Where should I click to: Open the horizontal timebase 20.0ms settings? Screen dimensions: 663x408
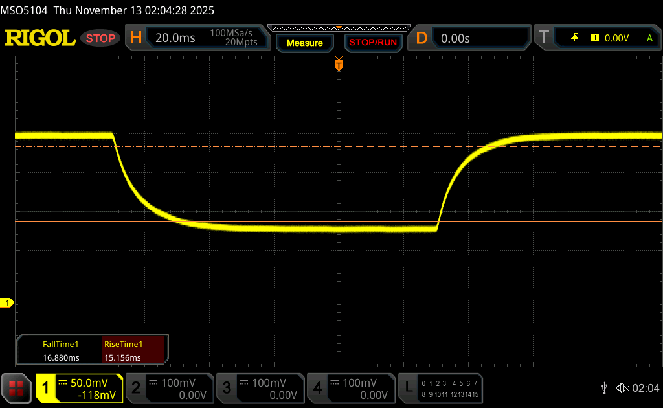click(196, 38)
